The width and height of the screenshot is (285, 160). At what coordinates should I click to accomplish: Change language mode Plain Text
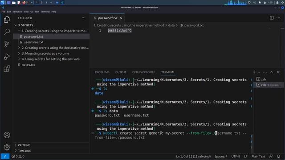click(258, 156)
